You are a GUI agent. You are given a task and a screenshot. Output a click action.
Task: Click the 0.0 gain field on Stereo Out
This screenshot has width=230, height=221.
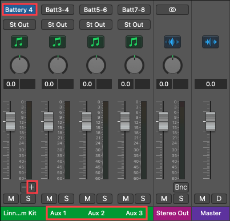coord(164,84)
